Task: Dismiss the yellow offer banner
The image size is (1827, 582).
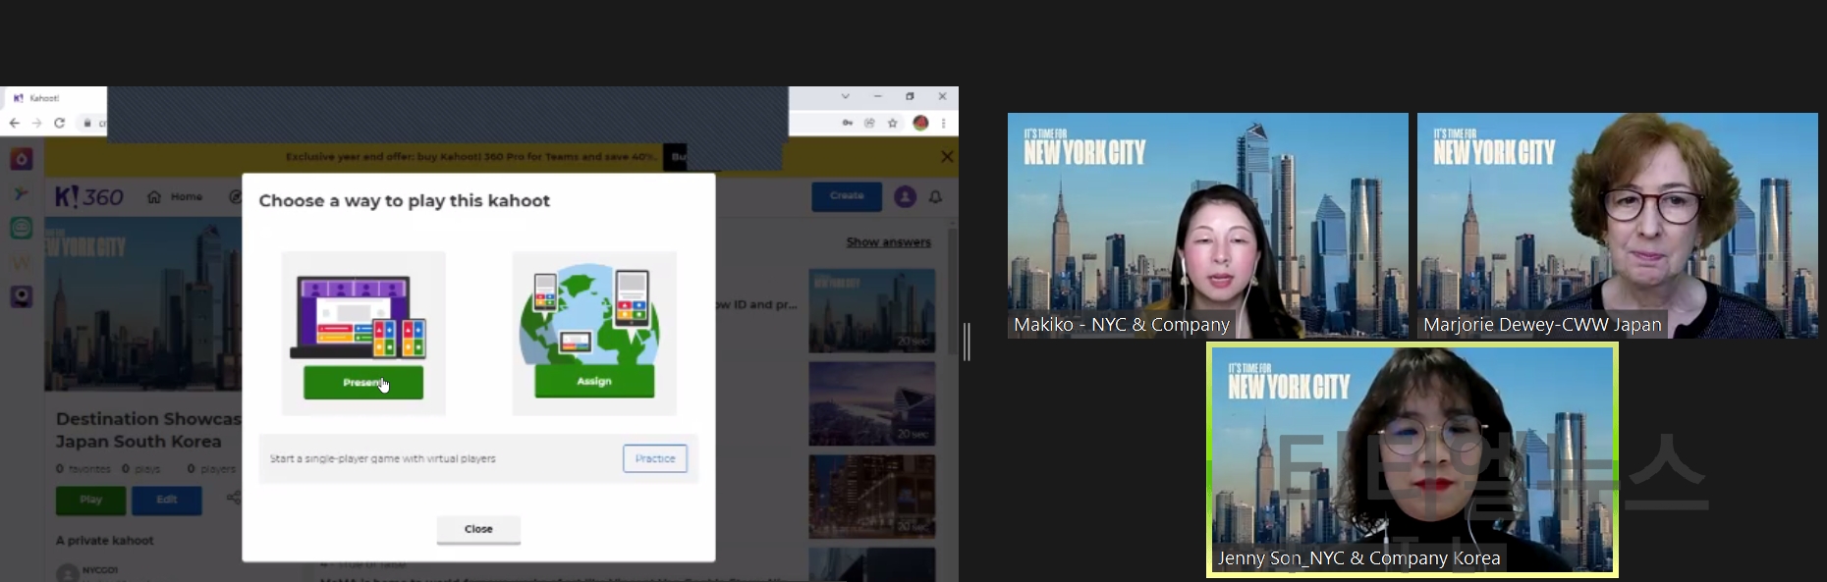Action: 947,156
